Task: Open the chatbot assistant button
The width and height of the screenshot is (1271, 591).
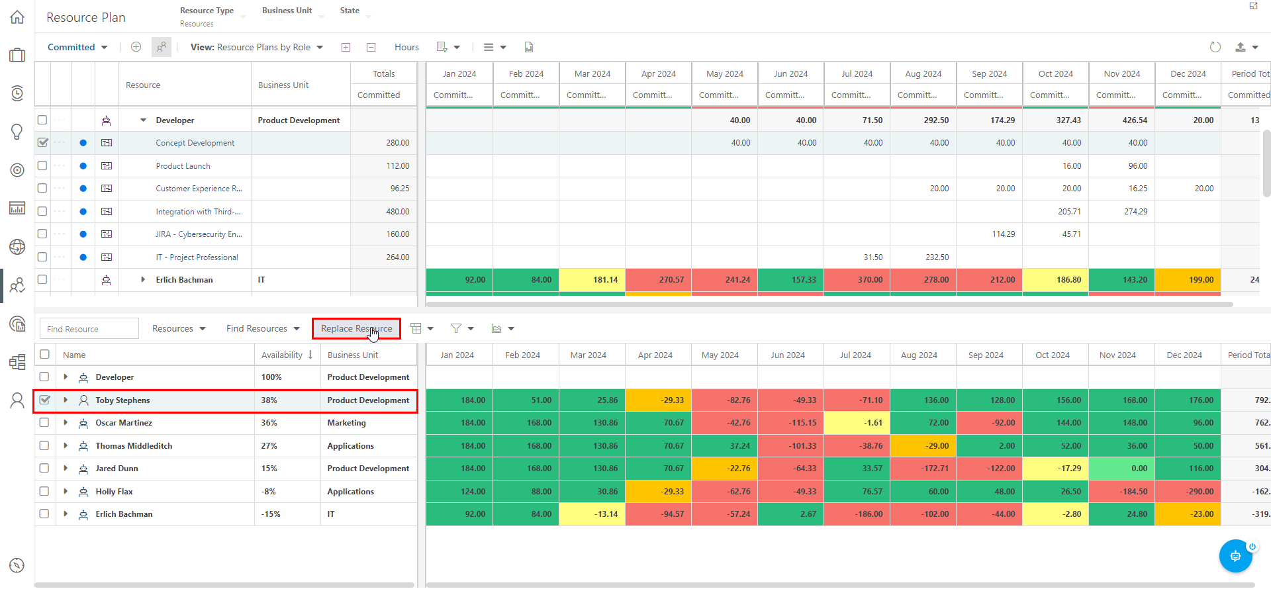Action: tap(1235, 556)
